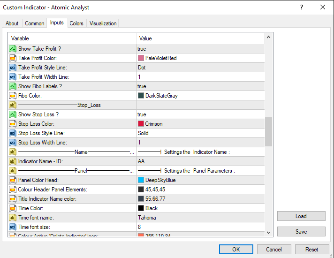Switch to the Visualization tab
Viewport: 334px width, 258px height.
pos(103,23)
